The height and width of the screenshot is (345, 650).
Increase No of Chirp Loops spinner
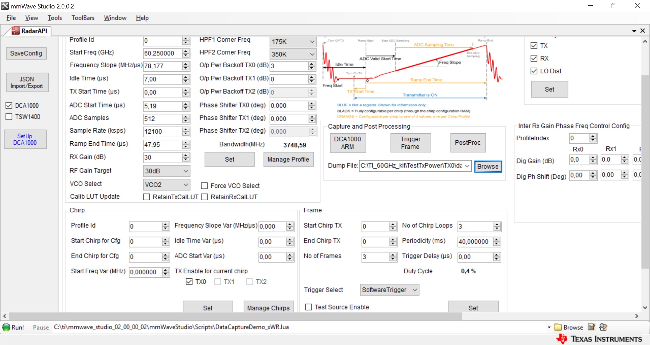coord(497,224)
